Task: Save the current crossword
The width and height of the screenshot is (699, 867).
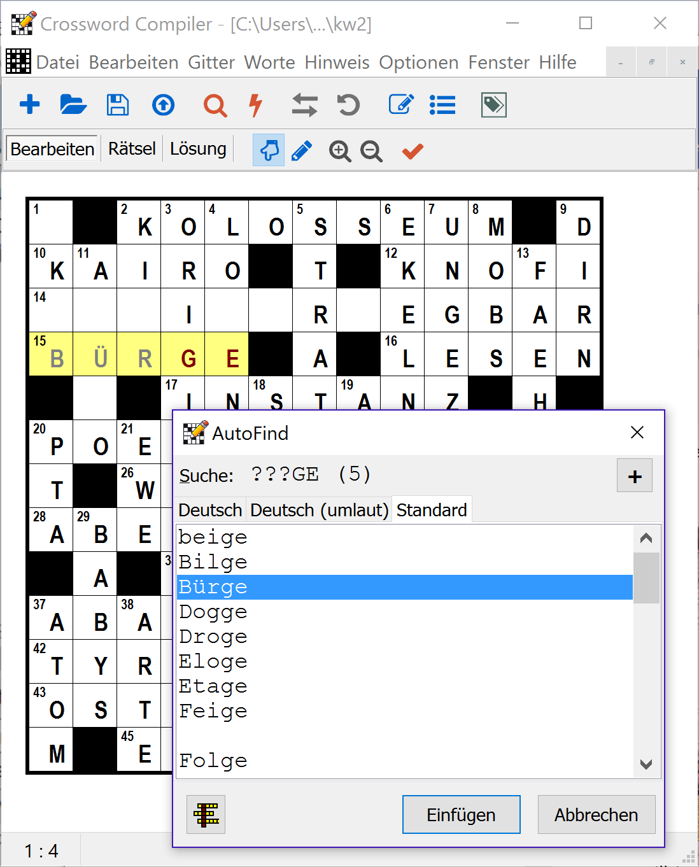Action: pos(118,104)
